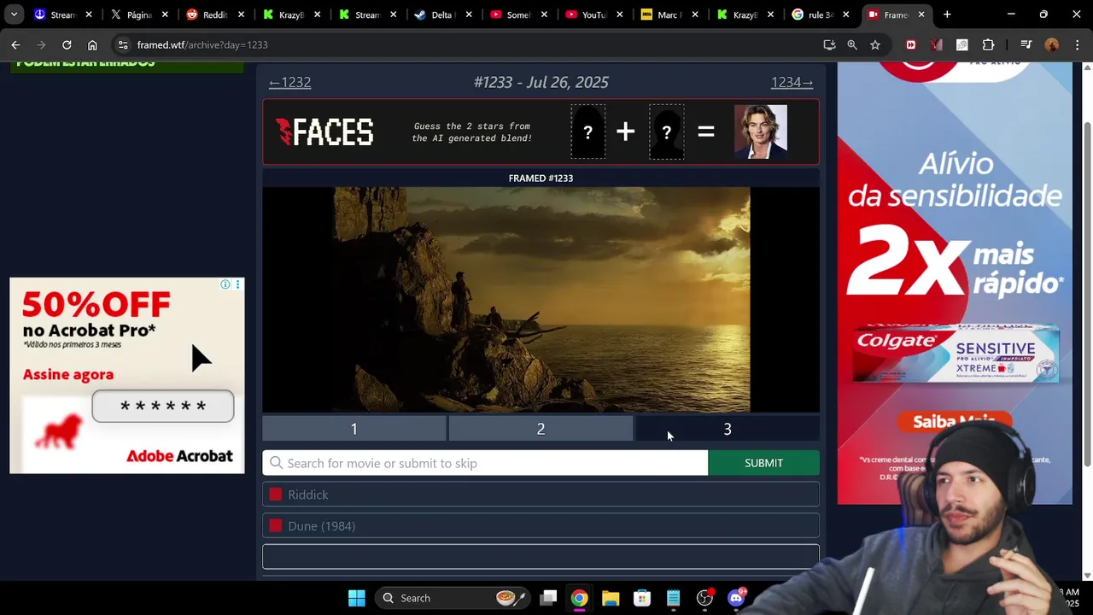Click Chrome icon on the taskbar
Viewport: 1093px width, 615px height.
579,598
